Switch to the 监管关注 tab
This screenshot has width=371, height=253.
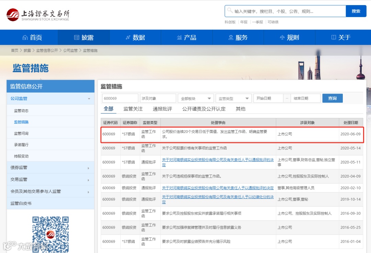pos(133,109)
